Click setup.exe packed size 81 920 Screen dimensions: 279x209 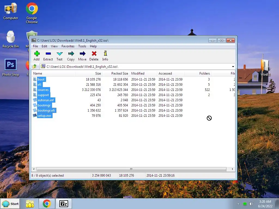[x=123, y=115]
